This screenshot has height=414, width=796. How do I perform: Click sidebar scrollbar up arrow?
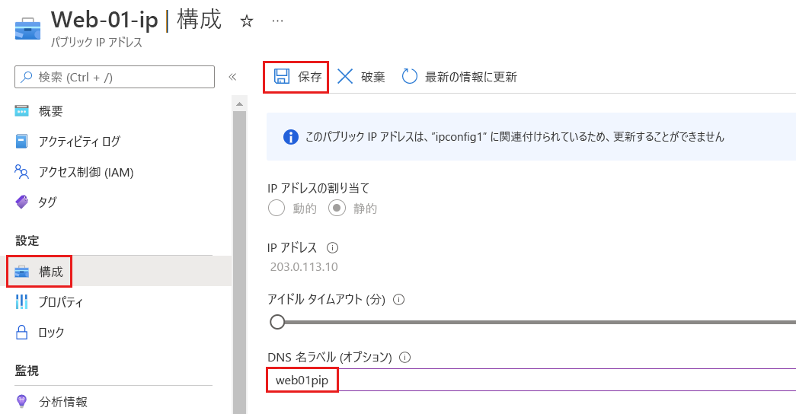pos(240,104)
